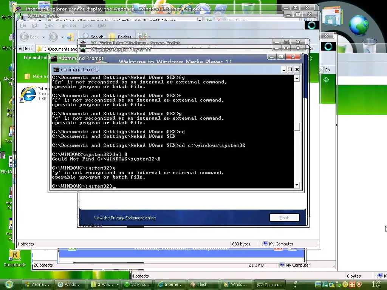The image size is (387, 290).
Task: Click the Up folder icon in Explorer toolbar
Action: [71, 37]
